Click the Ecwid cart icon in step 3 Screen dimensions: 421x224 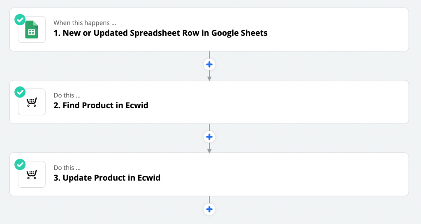coord(32,174)
